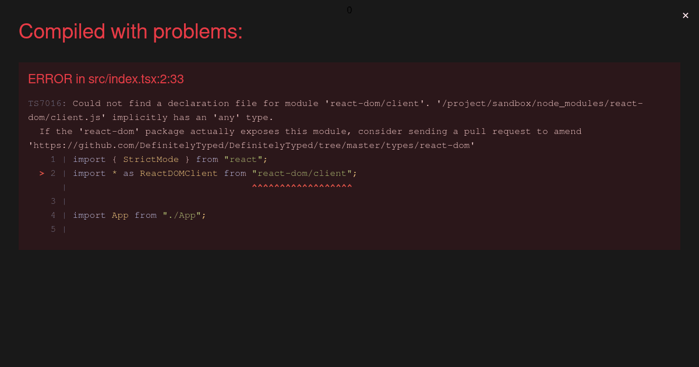Click the "./App" import path

tap(182, 216)
